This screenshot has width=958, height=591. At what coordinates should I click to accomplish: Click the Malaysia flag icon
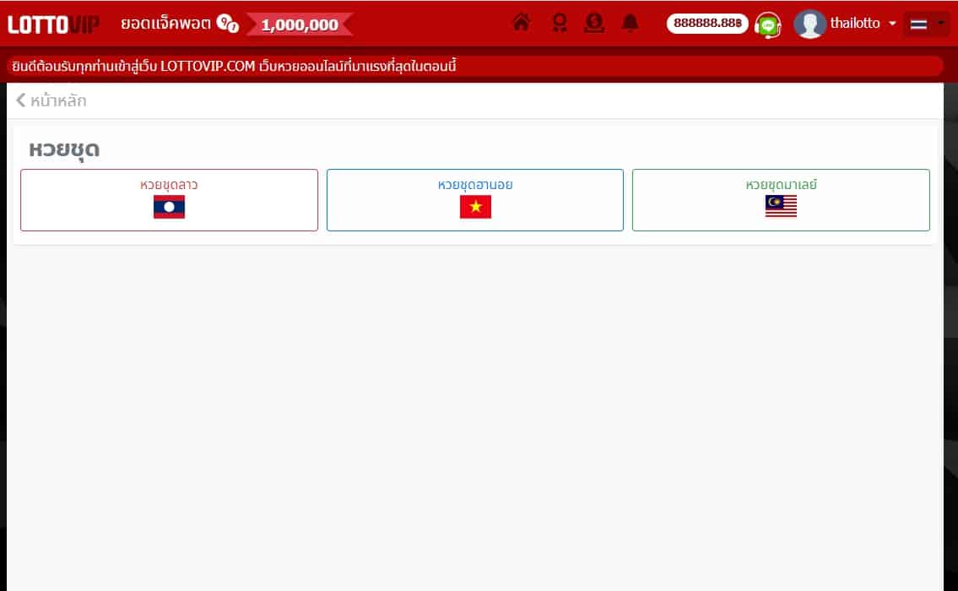pos(781,207)
